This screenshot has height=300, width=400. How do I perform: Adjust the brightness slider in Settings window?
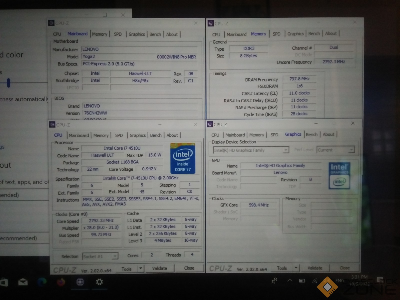(8, 83)
